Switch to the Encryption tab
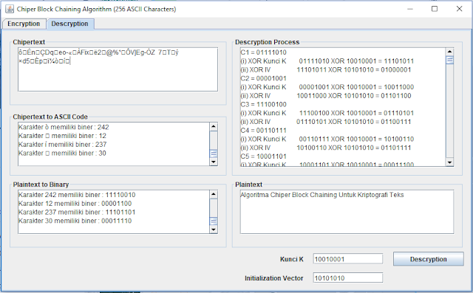The height and width of the screenshot is (293, 473). (x=24, y=24)
